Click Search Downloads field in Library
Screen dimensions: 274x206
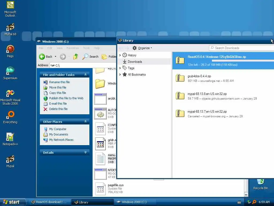[x=242, y=48]
